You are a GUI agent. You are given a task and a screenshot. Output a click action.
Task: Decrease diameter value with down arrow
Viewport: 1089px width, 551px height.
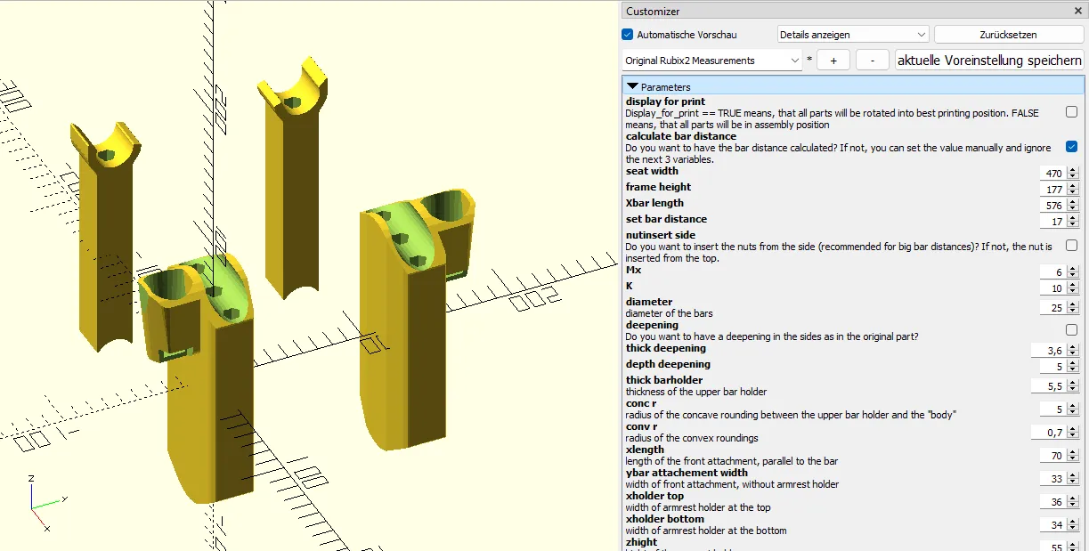(x=1073, y=311)
